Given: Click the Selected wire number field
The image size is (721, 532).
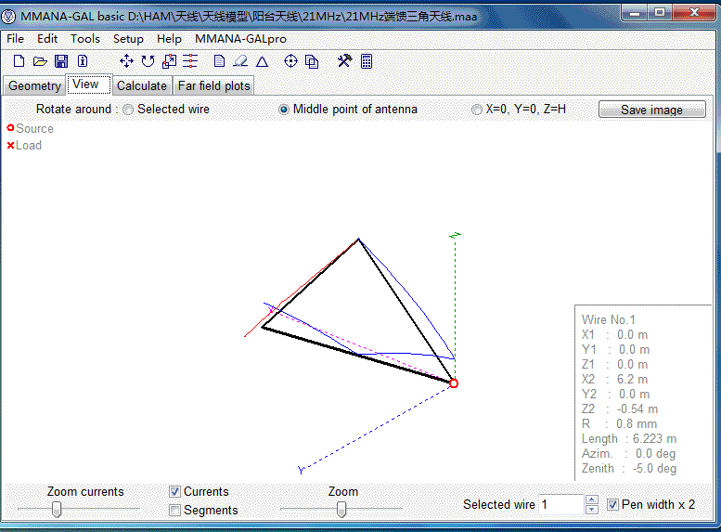Looking at the screenshot, I should coord(561,504).
